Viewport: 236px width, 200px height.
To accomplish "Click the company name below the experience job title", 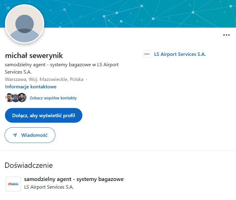I will [49, 187].
